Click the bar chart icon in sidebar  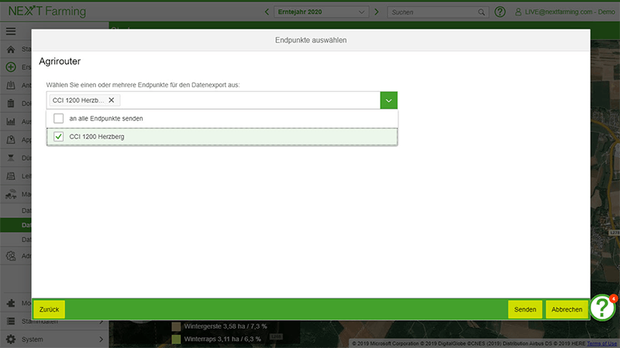click(x=11, y=121)
